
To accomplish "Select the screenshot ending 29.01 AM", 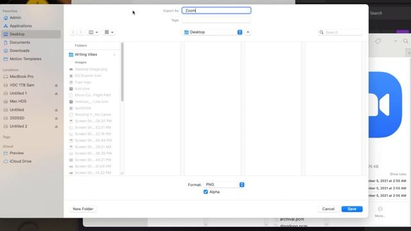I will pos(93,147).
